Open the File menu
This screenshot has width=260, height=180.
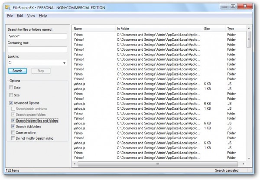click(10, 16)
